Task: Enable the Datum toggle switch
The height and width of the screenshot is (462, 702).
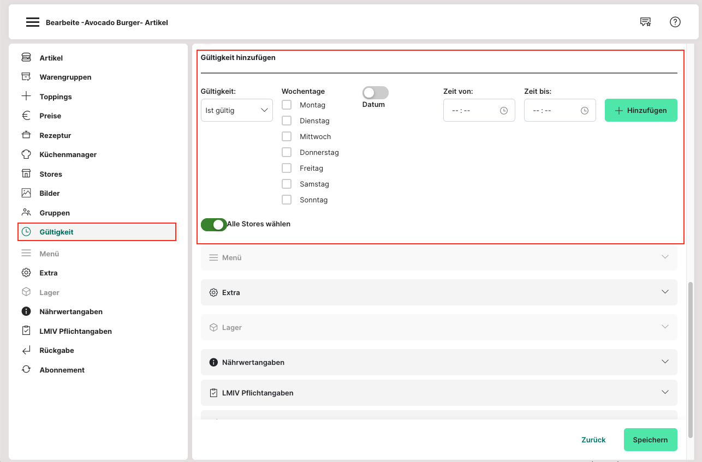Action: tap(375, 93)
